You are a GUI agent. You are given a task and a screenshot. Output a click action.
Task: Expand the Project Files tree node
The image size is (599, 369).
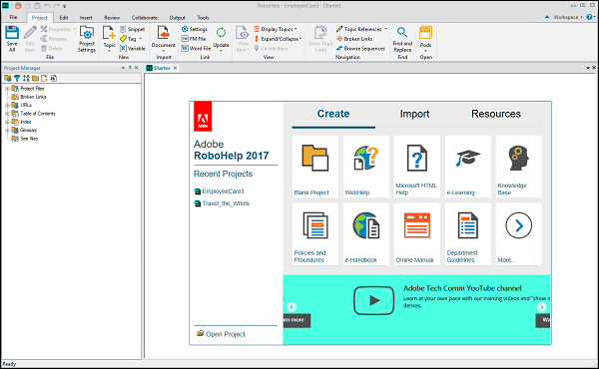(x=7, y=89)
